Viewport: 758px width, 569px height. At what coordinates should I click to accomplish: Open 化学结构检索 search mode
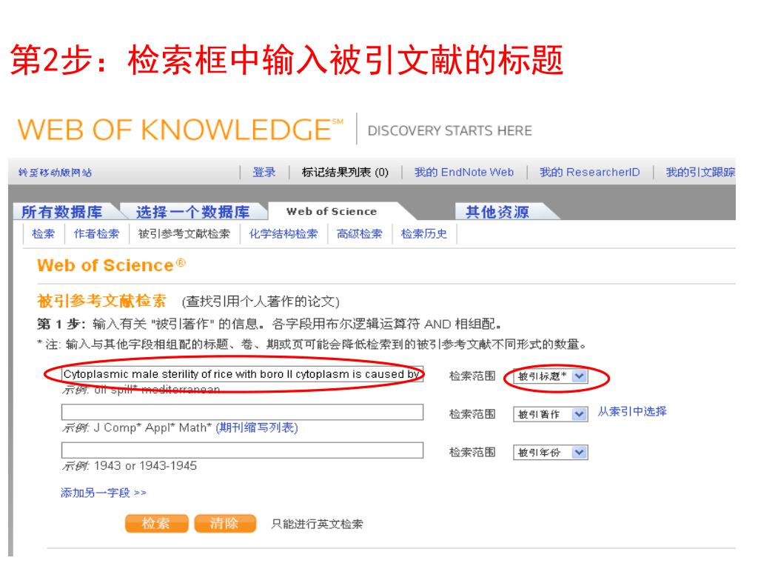point(284,233)
